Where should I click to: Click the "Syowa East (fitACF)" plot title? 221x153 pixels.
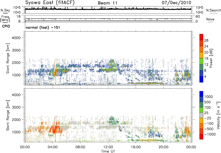click(50, 2)
